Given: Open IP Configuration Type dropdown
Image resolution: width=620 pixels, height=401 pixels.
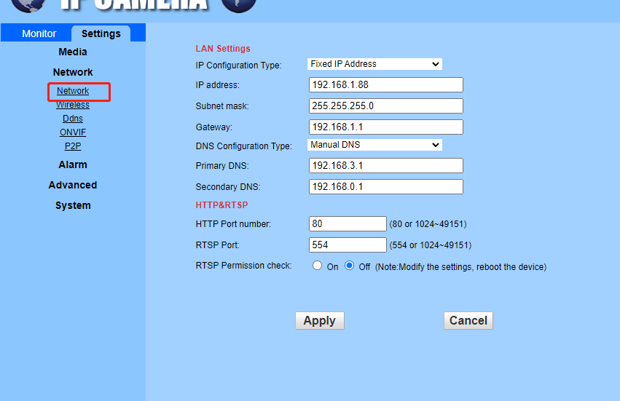Looking at the screenshot, I should click(374, 64).
